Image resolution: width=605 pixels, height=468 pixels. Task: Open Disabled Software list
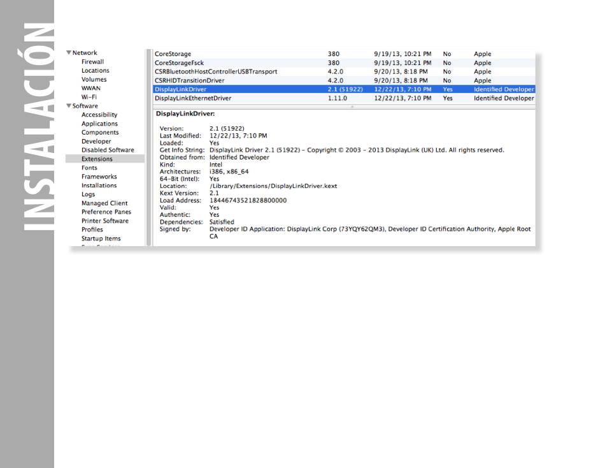tap(108, 150)
